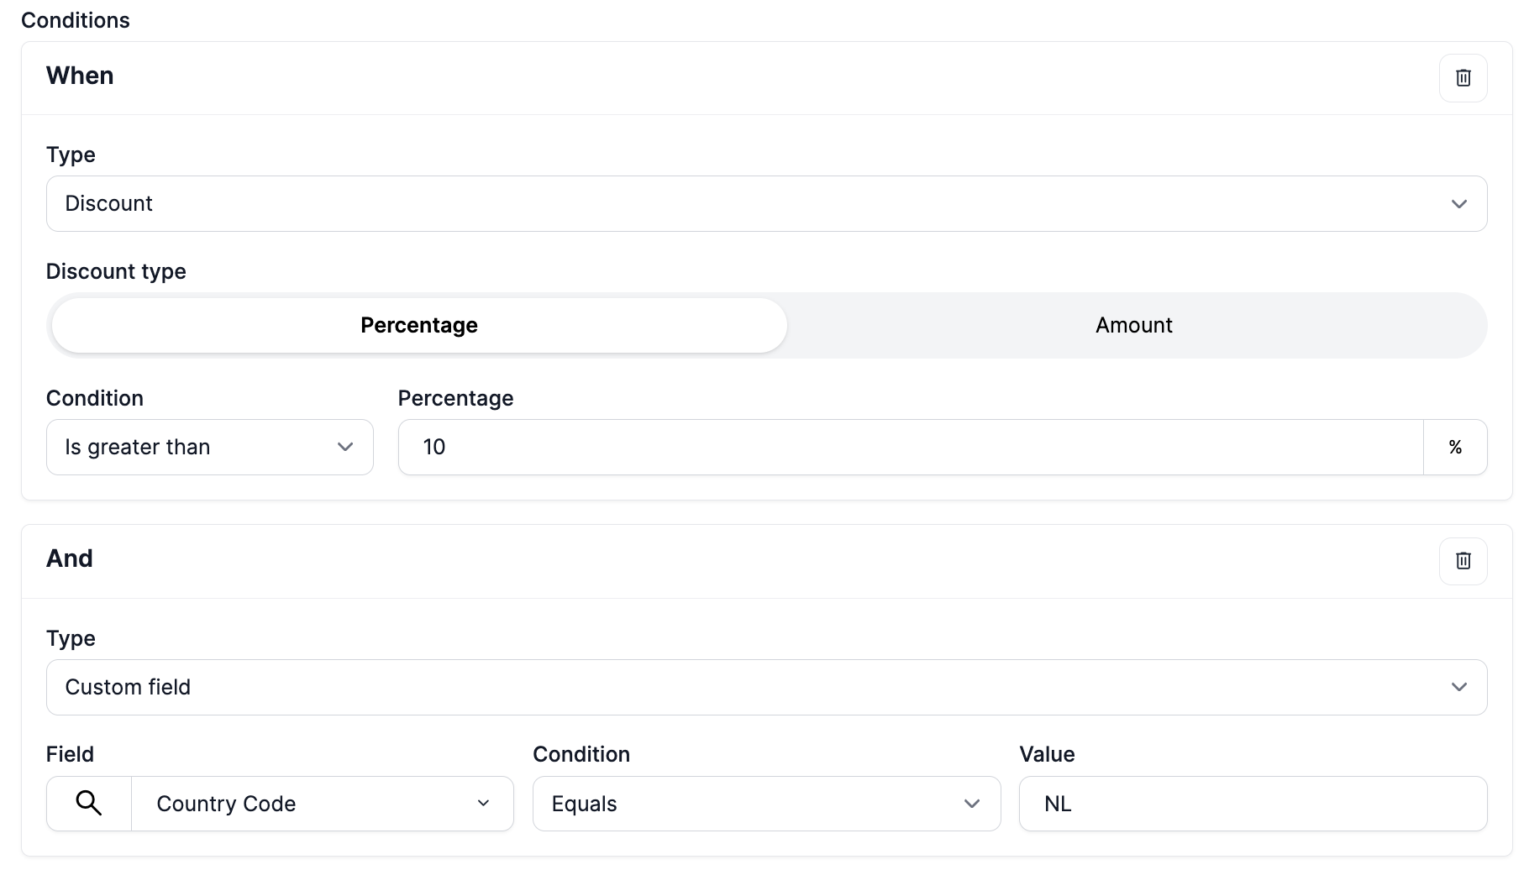
Task: Expand the 'Is greater than' condition dropdown
Action: [x=209, y=448]
